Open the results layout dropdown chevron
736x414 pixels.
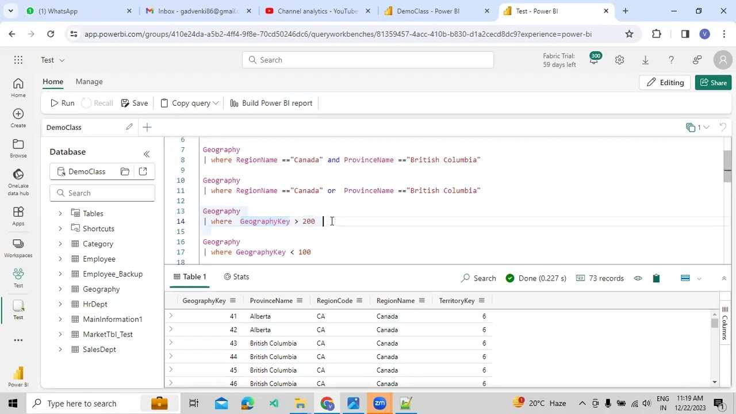(699, 278)
